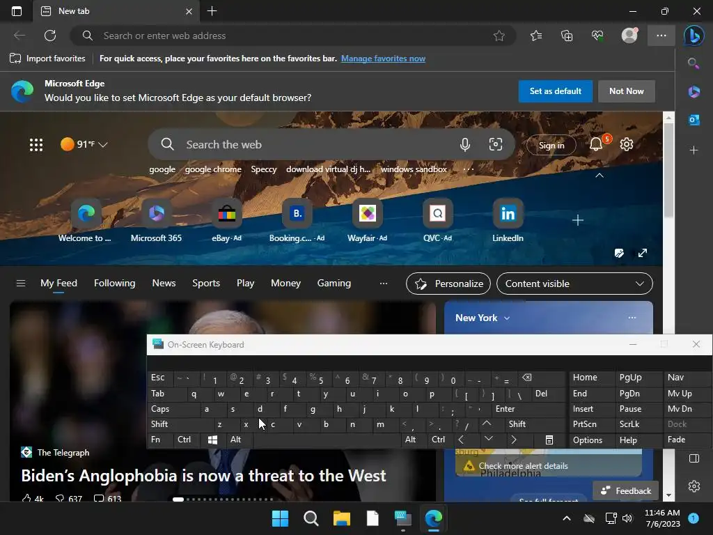Image resolution: width=713 pixels, height=535 pixels.
Task: Open the Sports feed tab
Action: pyautogui.click(x=206, y=283)
